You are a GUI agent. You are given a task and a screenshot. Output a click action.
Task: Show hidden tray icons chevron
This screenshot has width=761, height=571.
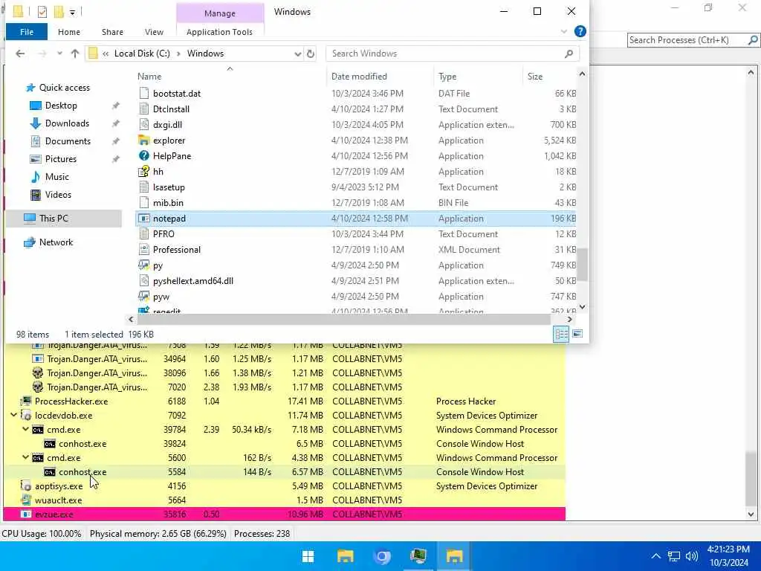655,556
